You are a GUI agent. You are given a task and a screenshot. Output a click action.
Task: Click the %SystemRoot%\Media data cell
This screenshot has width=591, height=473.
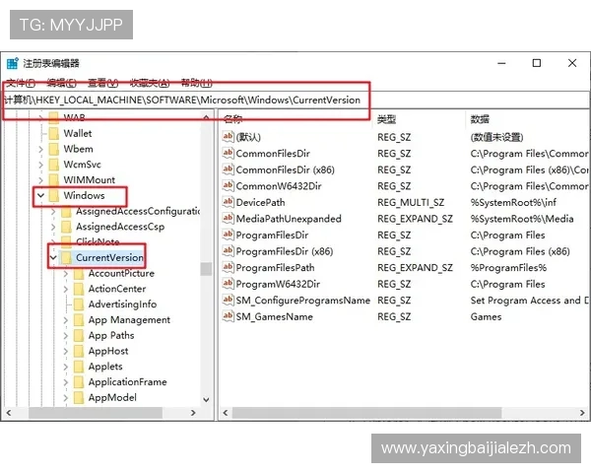pos(522,219)
